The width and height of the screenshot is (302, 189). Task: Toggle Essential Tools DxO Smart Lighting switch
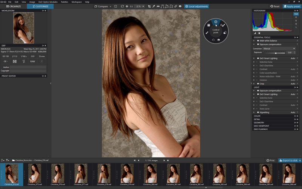pos(258,58)
